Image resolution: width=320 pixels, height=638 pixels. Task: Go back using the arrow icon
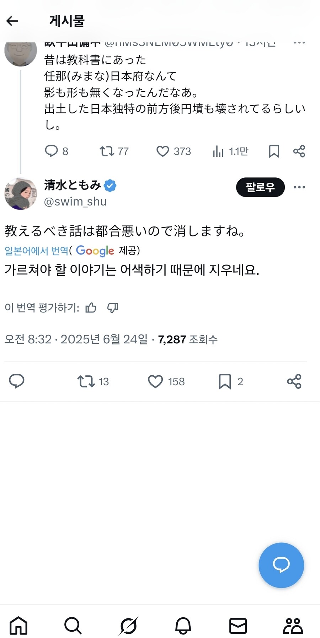[x=12, y=21]
